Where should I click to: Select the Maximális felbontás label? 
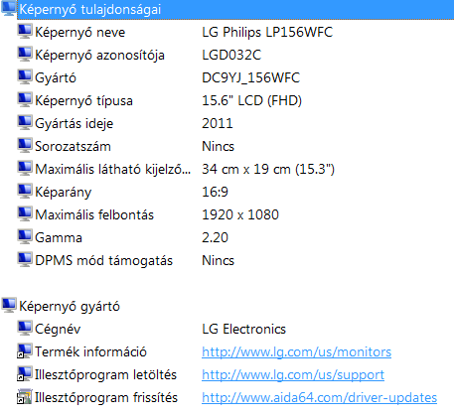[x=94, y=215]
